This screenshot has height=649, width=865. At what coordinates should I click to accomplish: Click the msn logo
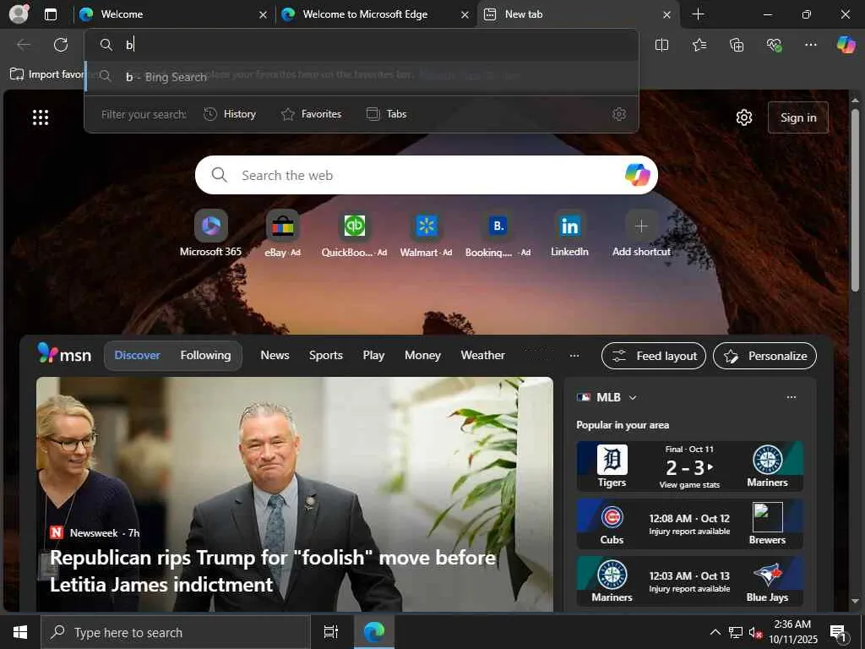pyautogui.click(x=64, y=354)
